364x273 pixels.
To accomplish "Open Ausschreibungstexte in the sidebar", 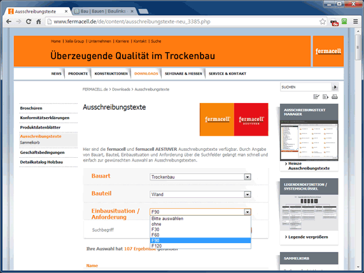I will 41,136.
